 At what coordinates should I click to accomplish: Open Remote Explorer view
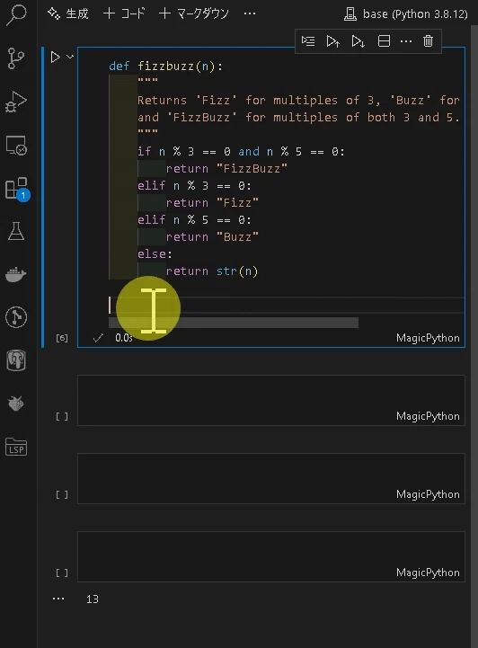pos(16,145)
